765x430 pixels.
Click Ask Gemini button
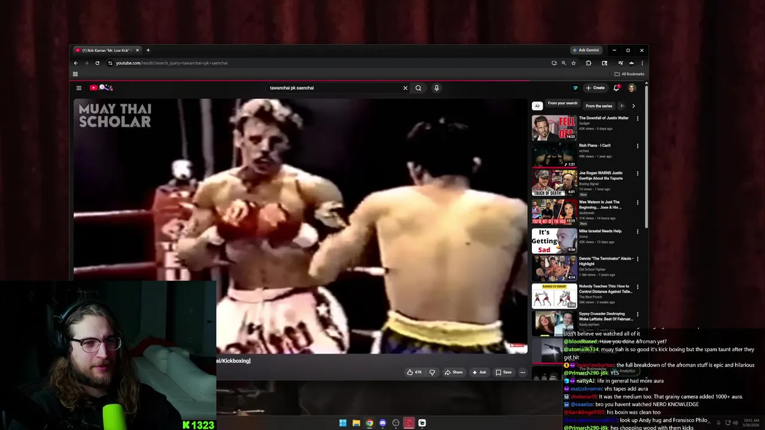coord(586,50)
